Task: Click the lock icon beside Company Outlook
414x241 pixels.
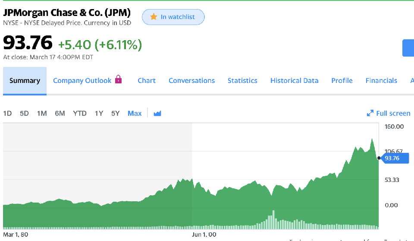Action: [x=119, y=80]
